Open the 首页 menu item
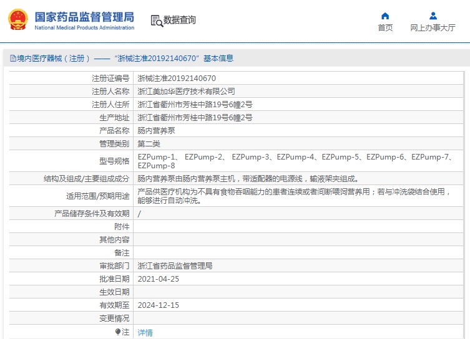Screen dimensions: 470x339 385,27
